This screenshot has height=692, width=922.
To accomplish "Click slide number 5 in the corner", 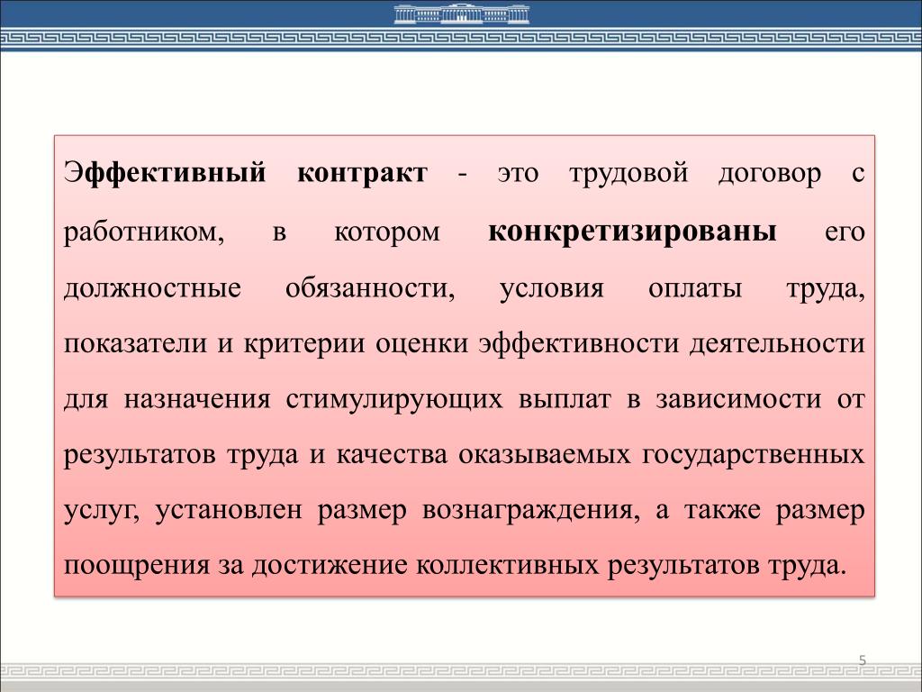I will click(x=863, y=660).
